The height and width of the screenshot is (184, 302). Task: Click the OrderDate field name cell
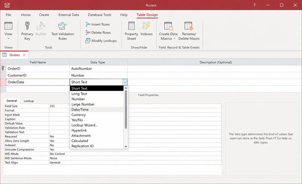coord(38,82)
